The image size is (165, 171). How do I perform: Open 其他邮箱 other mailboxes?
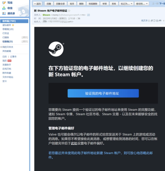(x=7, y=51)
